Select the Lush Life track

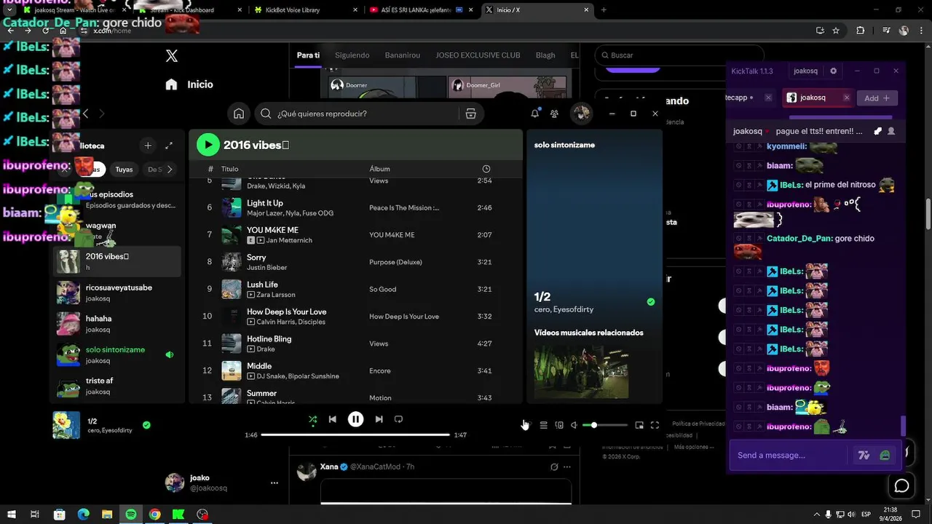[356, 289]
